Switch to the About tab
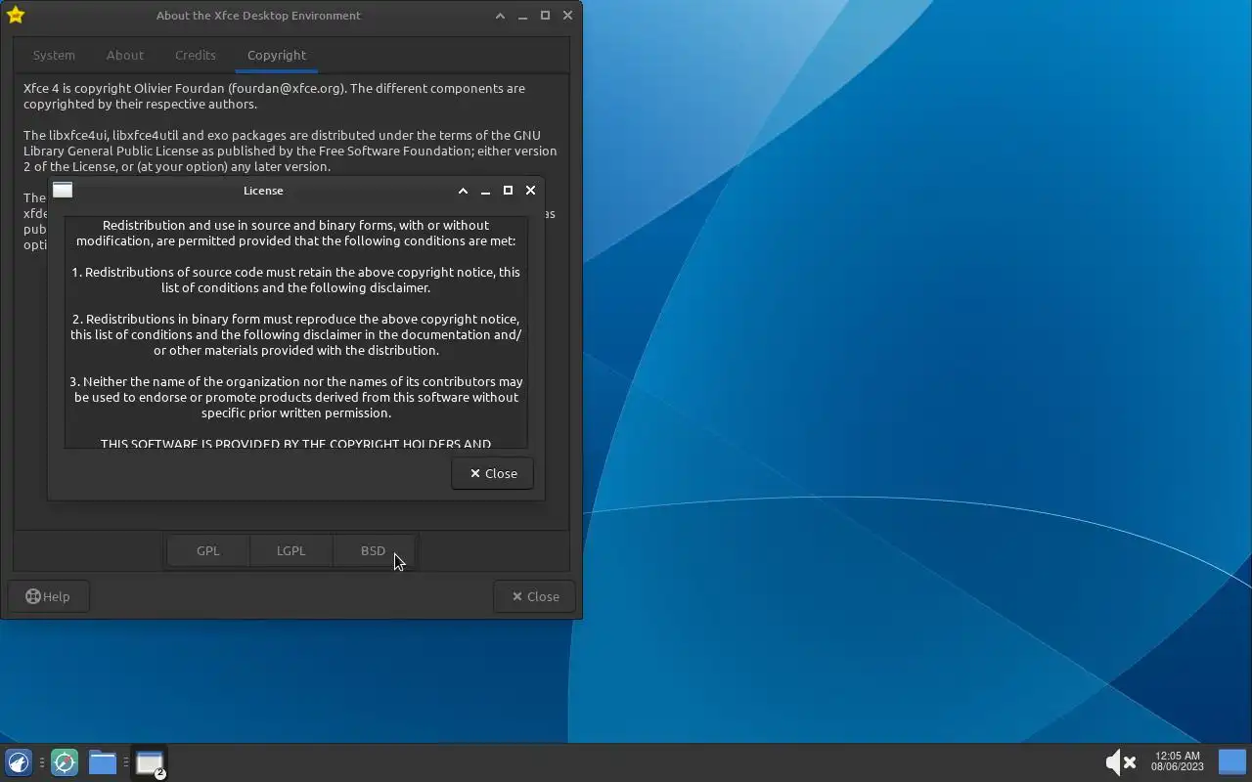 (x=124, y=55)
